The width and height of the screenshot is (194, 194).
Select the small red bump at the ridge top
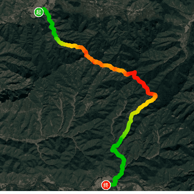tap(134, 72)
